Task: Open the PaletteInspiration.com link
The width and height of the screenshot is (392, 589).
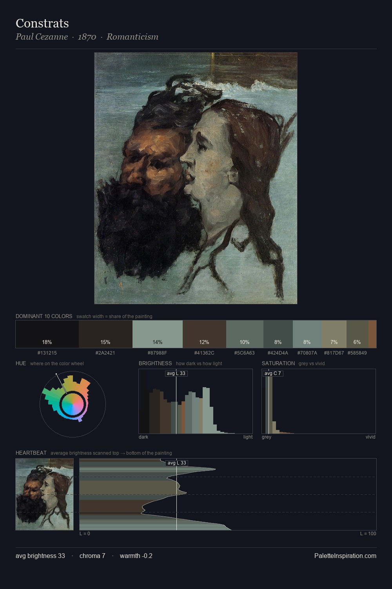Action: [x=345, y=556]
